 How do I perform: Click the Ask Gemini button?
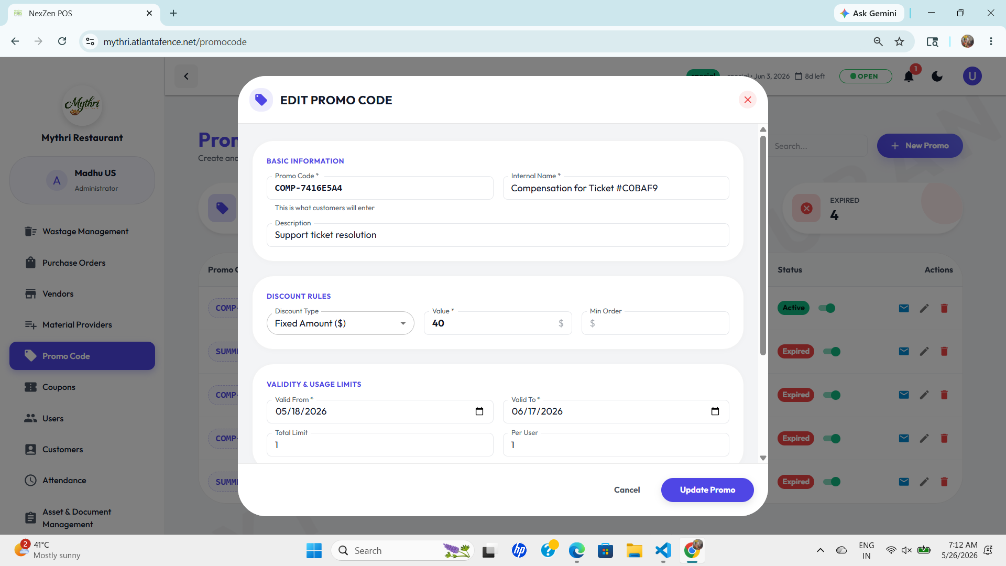tap(869, 13)
